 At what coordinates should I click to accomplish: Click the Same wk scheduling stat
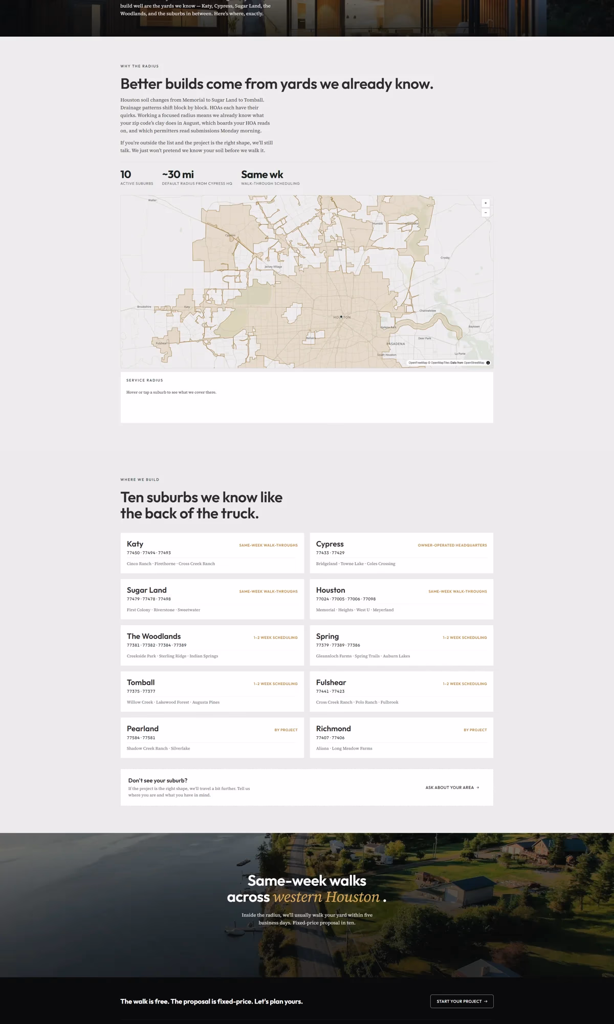point(270,177)
